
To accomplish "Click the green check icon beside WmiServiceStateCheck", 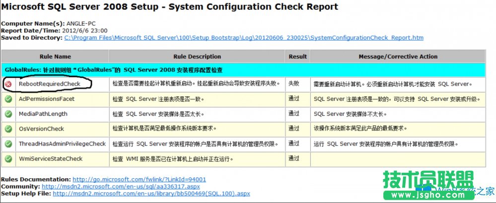I will click(x=8, y=159).
